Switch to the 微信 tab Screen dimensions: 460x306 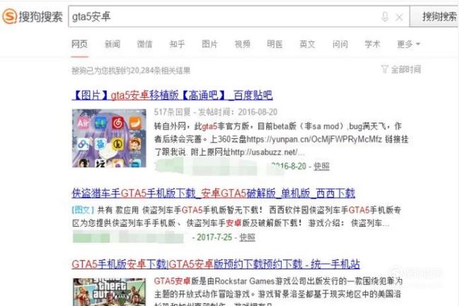[144, 44]
